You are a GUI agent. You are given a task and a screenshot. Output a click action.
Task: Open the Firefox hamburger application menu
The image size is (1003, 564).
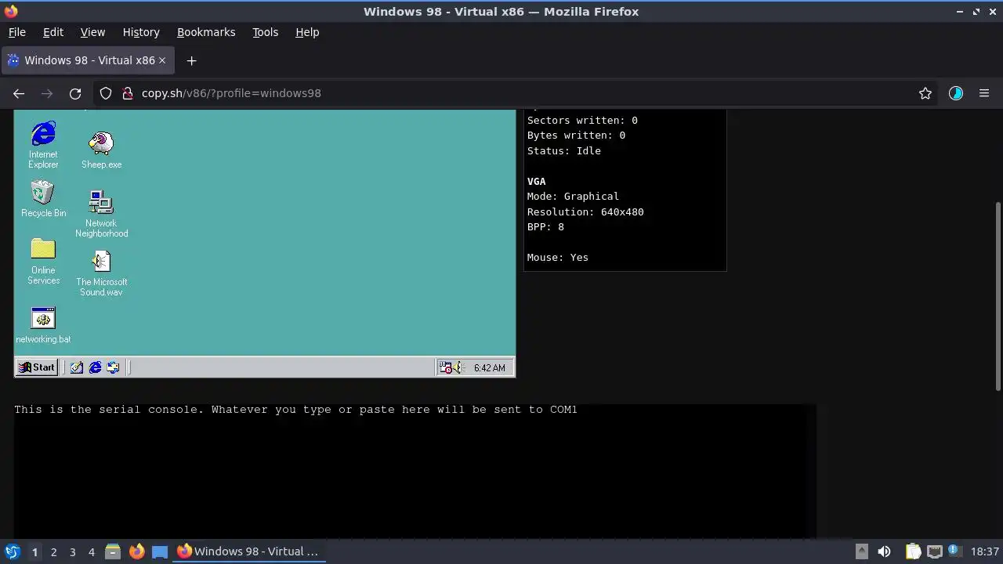(984, 93)
